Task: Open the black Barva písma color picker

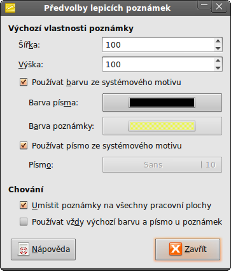Action: pyautogui.click(x=162, y=103)
